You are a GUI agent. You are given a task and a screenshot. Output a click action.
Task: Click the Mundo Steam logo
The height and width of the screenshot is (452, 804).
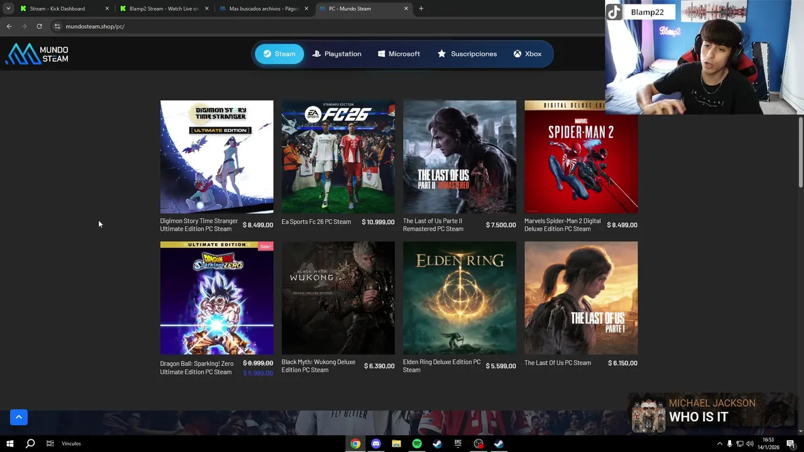[x=38, y=54]
